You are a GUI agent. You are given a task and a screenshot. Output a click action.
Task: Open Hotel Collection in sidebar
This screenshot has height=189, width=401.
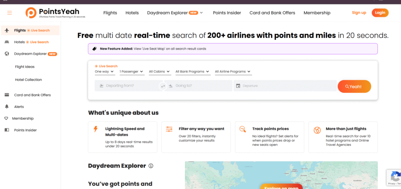[x=28, y=80]
